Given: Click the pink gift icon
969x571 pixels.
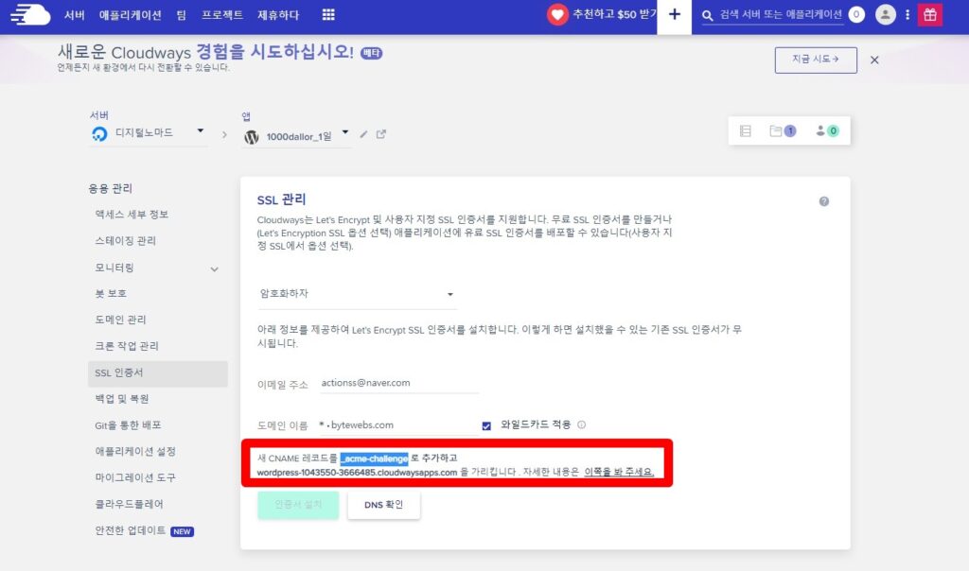Looking at the screenshot, I should click(x=930, y=14).
